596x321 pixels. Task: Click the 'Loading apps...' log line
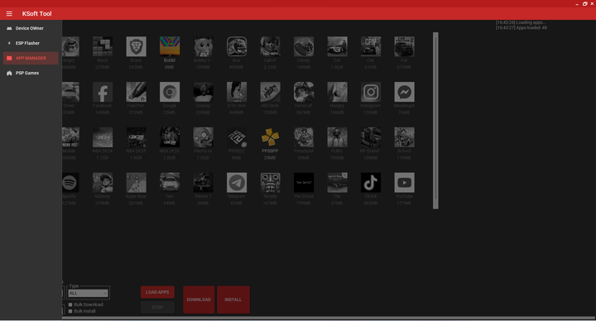pyautogui.click(x=521, y=22)
